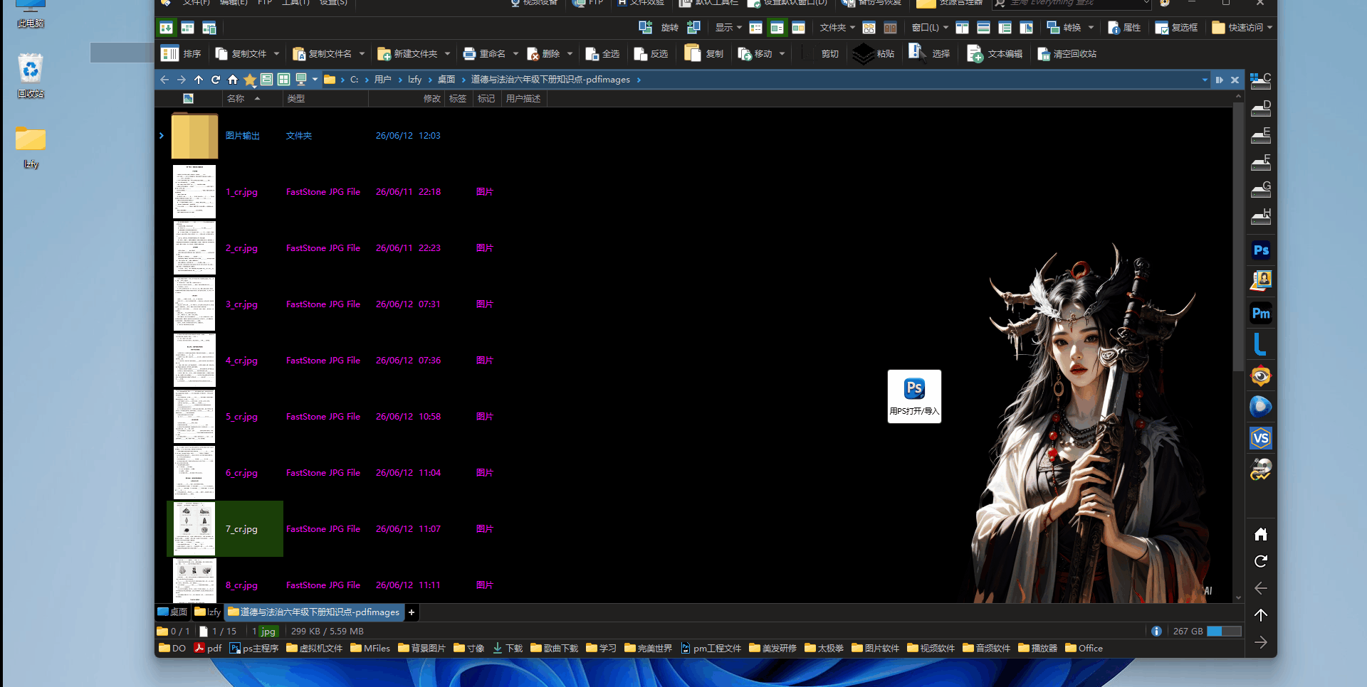1367x687 pixels.
Task: Switch to the lzfy folder tab
Action: (x=208, y=612)
